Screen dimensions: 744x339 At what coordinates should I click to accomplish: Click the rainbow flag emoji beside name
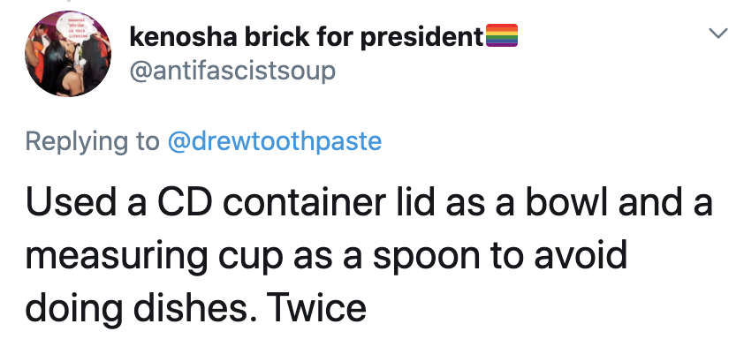pyautogui.click(x=501, y=36)
